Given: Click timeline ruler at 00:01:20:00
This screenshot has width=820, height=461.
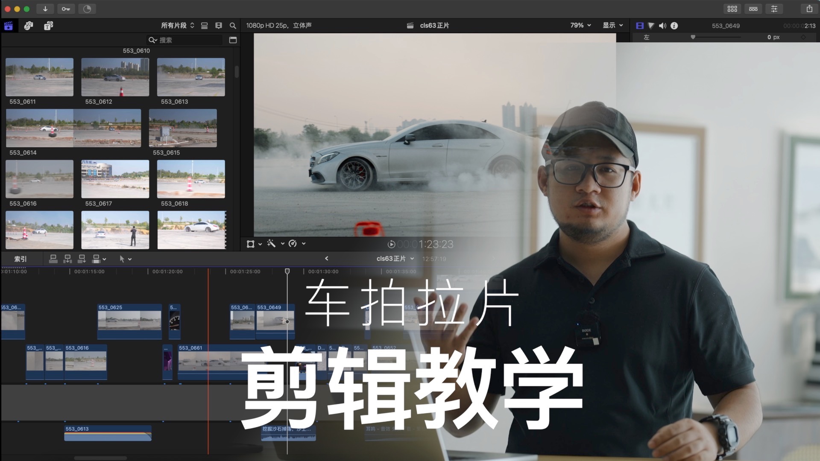Looking at the screenshot, I should point(167,271).
